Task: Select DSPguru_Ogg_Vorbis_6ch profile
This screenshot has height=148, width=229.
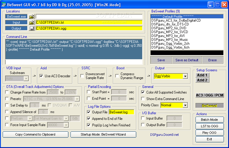Action: 187,47
